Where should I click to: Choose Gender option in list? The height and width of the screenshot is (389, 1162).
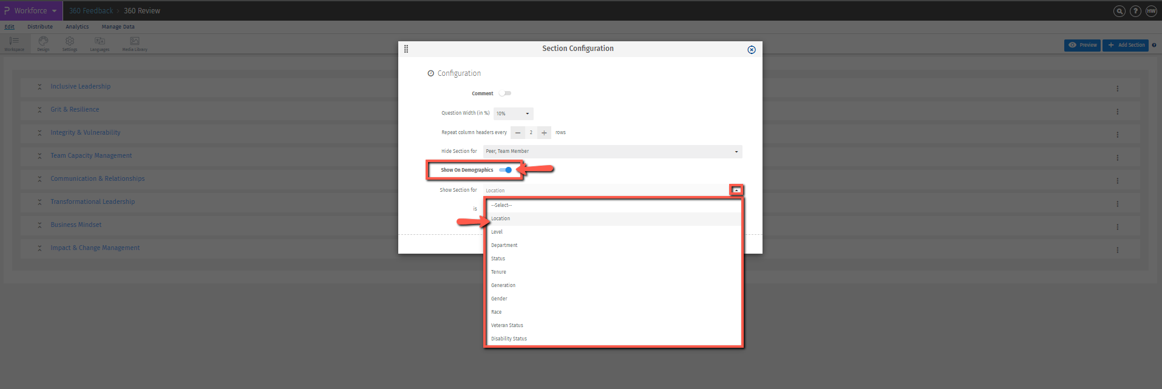pyautogui.click(x=614, y=299)
